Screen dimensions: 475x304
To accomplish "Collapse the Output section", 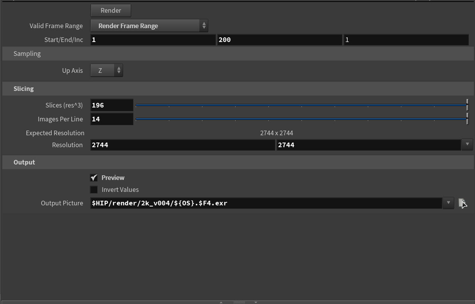I will 24,162.
